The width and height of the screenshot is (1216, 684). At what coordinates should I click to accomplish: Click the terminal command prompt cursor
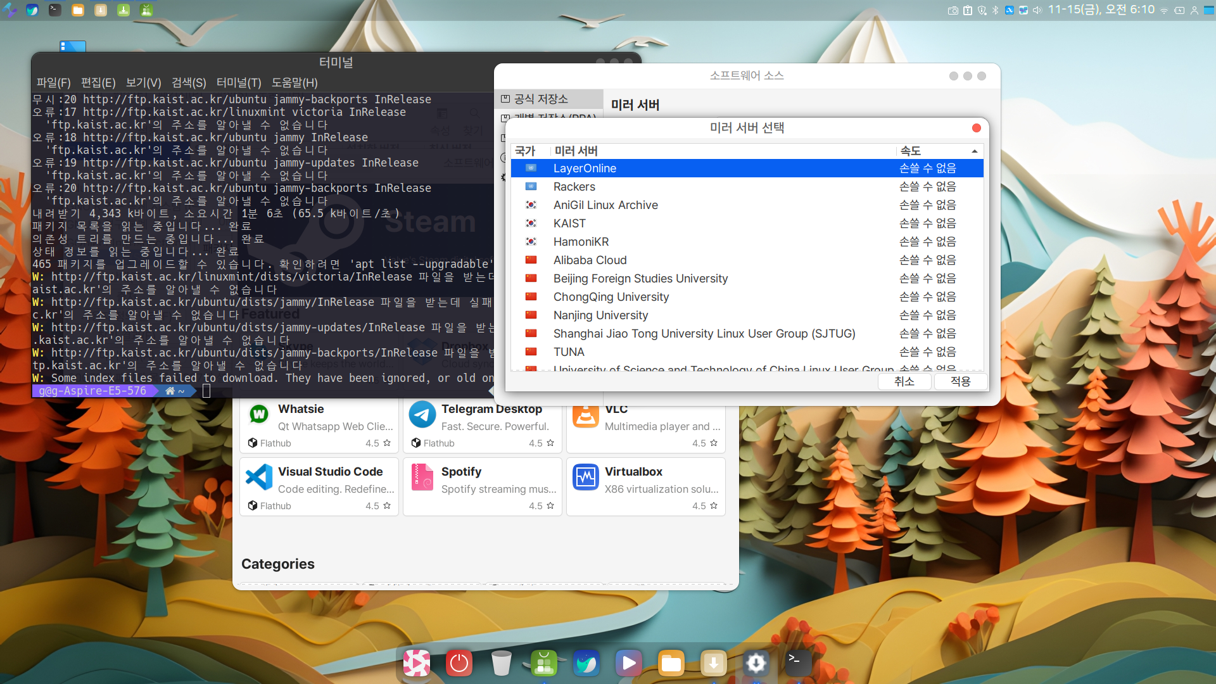tap(206, 391)
